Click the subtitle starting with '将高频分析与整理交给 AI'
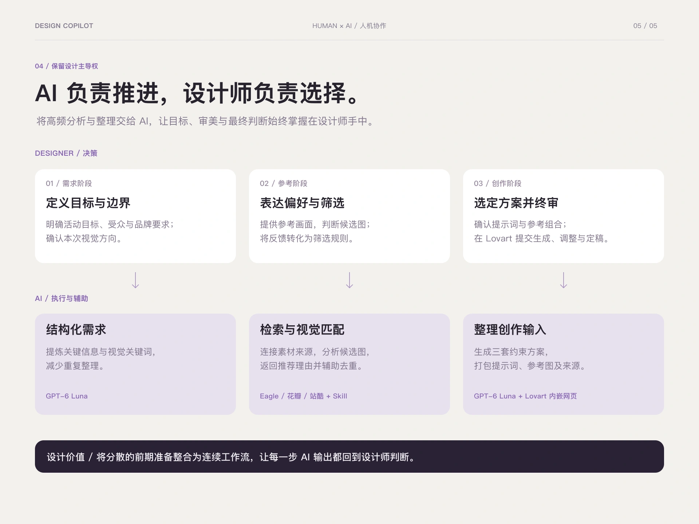Screen dimensions: 699x524 206,121
